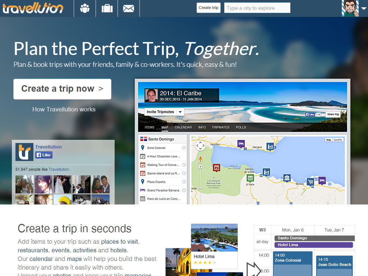Click the Travellution logo
Screen dimensions: 368x276
pos(33,9)
